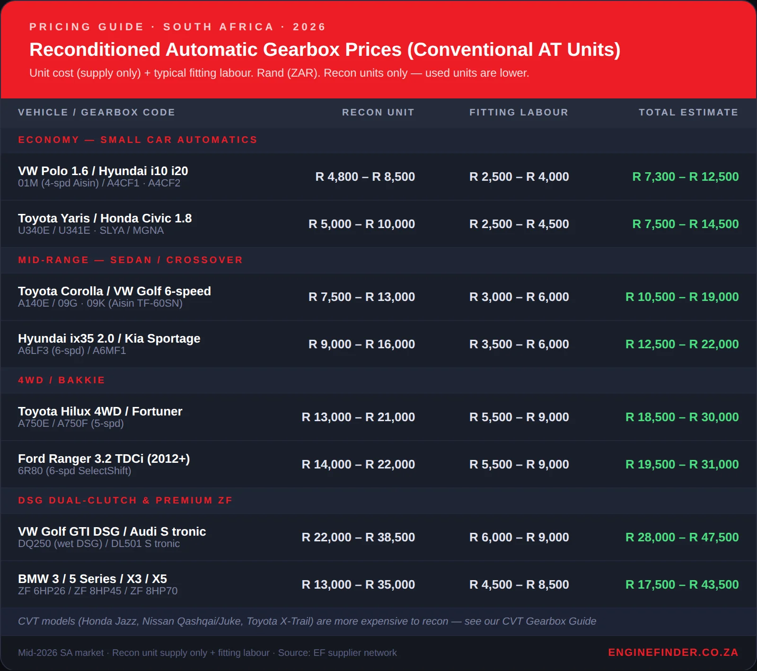This screenshot has height=671, width=757.
Task: Click gearbox code 'DQ250 (wet DSG) / DL501 S tronic'
Action: click(99, 544)
